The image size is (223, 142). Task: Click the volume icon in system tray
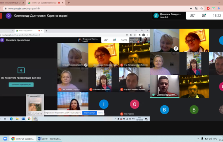pos(210,138)
